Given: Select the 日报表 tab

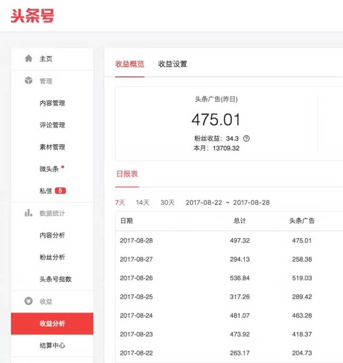Looking at the screenshot, I should (x=127, y=173).
